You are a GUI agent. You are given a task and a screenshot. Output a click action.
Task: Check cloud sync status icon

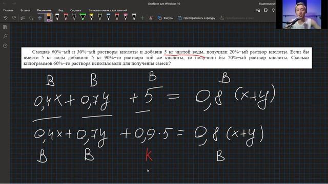coord(258,10)
